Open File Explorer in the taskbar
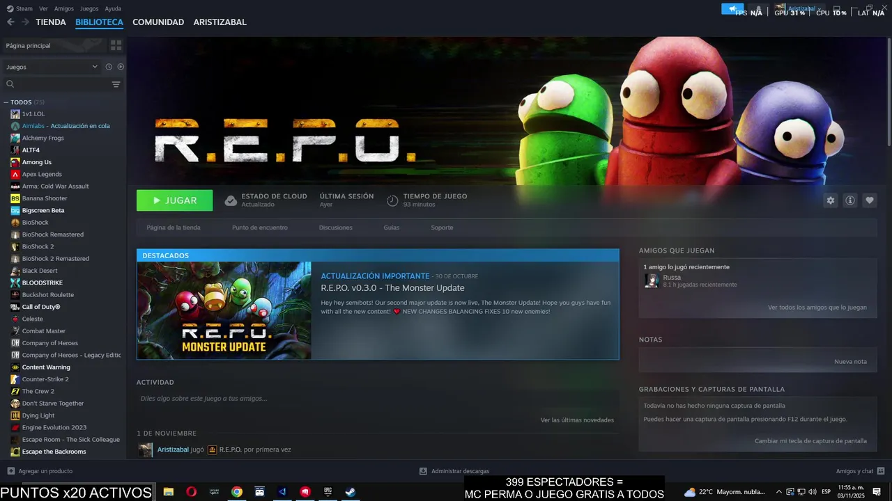The height and width of the screenshot is (501, 892). click(x=169, y=492)
